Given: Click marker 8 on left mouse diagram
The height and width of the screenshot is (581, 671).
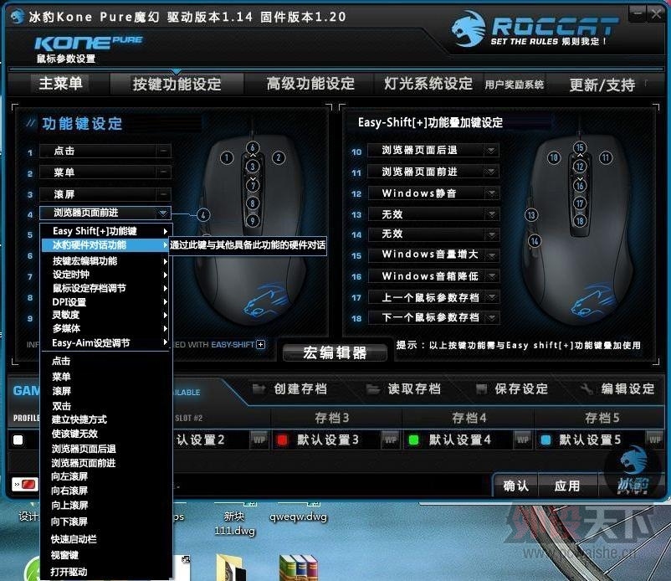Looking at the screenshot, I should tap(253, 203).
